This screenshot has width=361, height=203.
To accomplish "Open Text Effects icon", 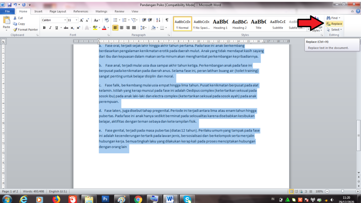I will [87, 28].
